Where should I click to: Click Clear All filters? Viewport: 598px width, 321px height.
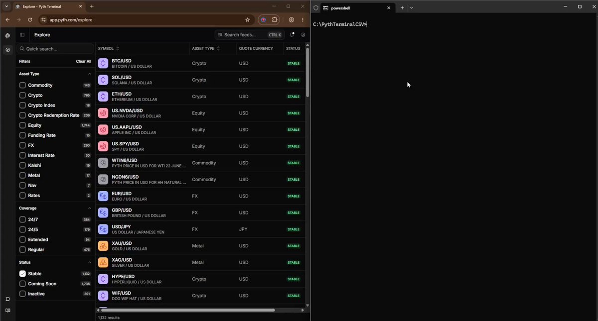[x=83, y=61]
